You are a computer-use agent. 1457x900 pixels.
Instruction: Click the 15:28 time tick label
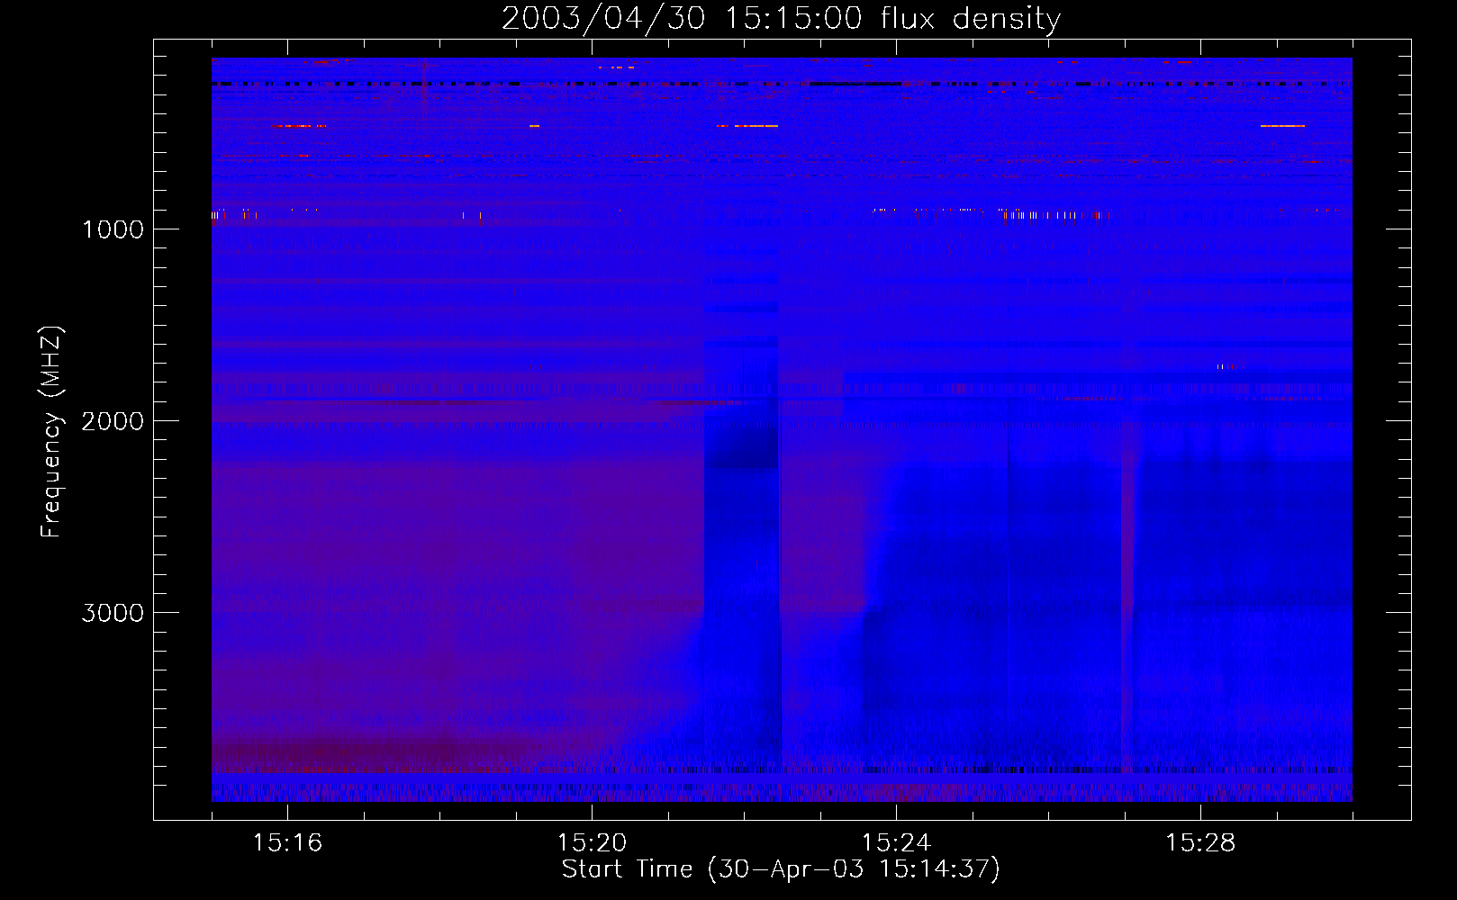tap(1200, 843)
